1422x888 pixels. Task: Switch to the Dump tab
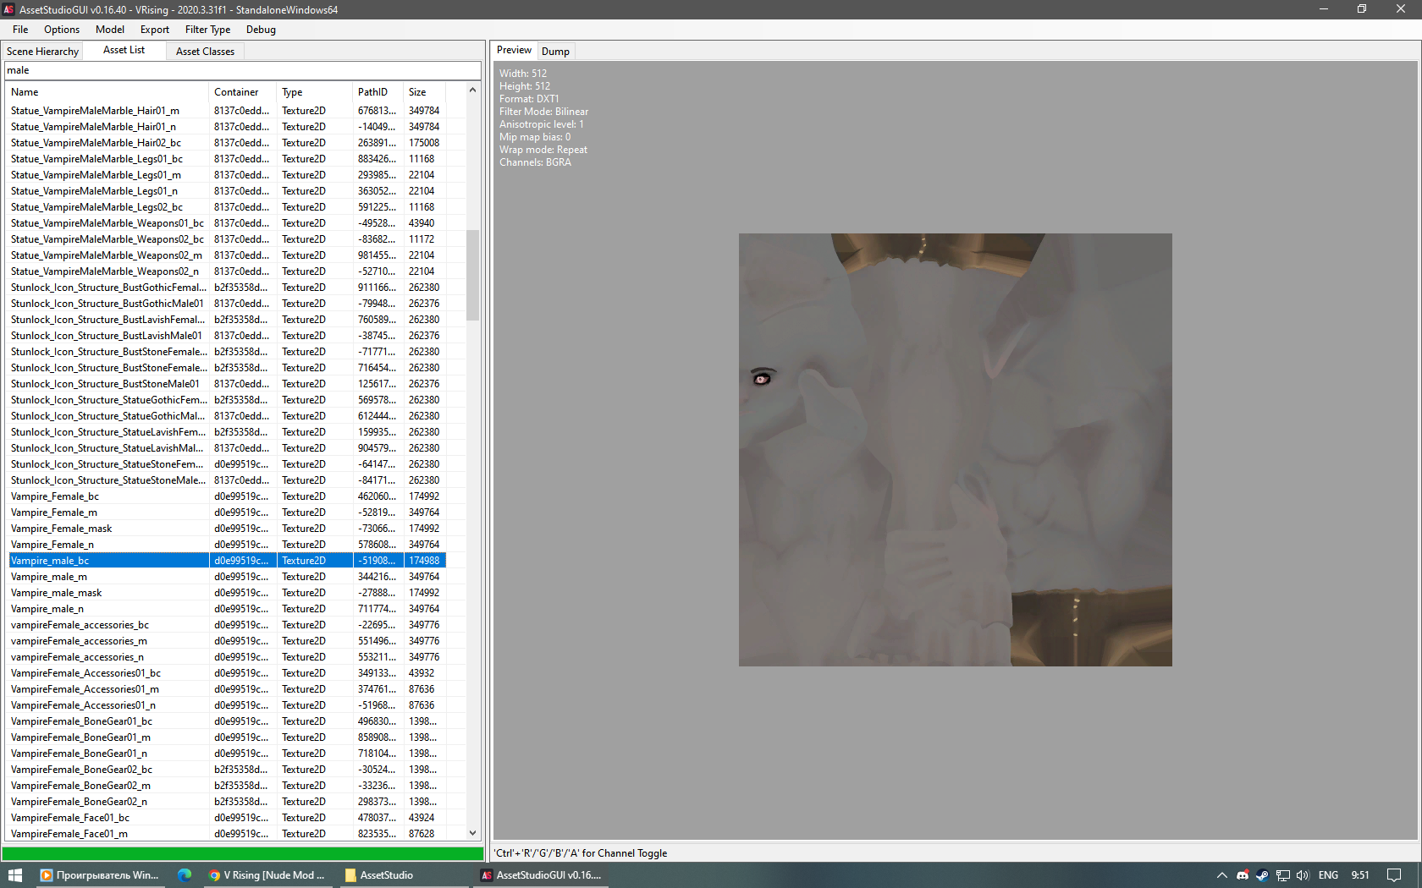coord(555,52)
